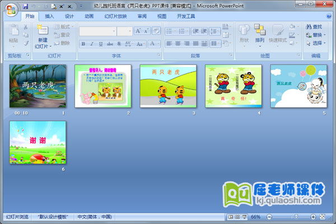Toggle Center text alignment

click(178, 44)
